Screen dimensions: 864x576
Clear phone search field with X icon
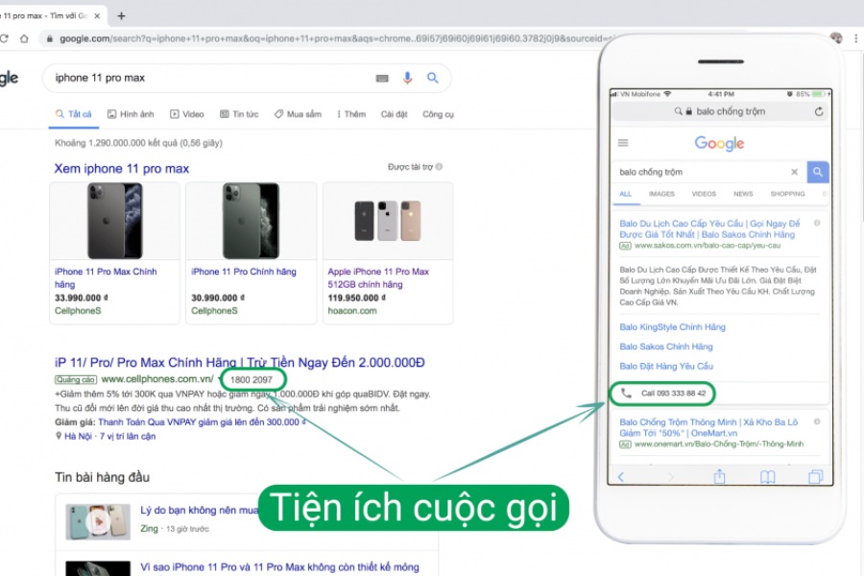(x=795, y=172)
